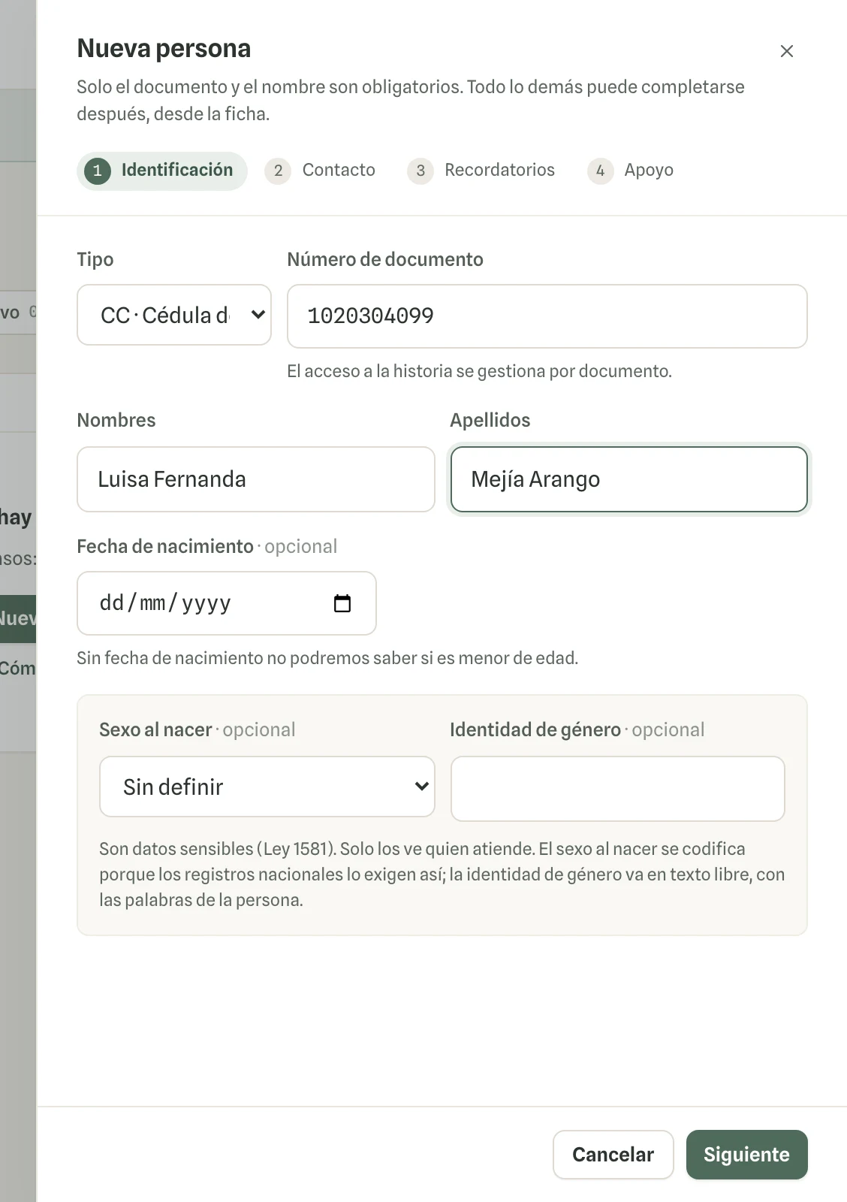This screenshot has width=847, height=1202.
Task: Click the Identidad de género label
Action: [535, 729]
